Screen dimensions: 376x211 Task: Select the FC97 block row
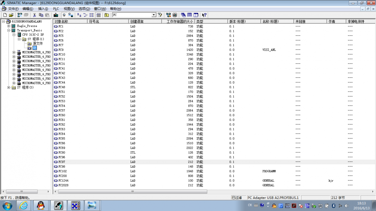click(x=214, y=162)
